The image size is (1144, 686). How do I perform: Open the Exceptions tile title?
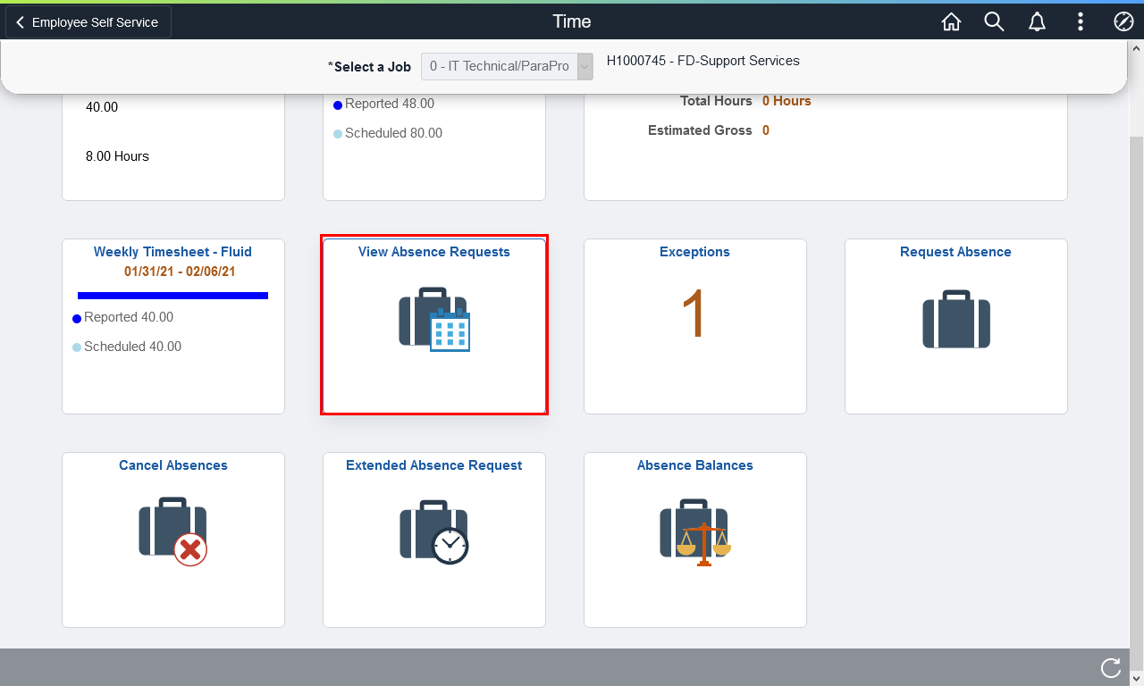click(695, 252)
